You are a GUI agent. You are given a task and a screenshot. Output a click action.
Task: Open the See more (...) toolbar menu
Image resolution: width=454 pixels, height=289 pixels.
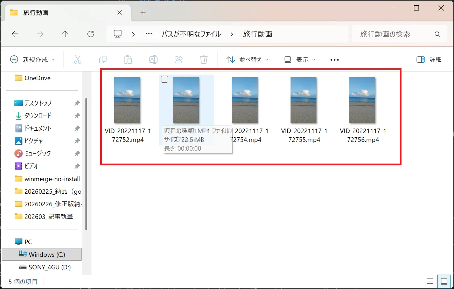[334, 60]
